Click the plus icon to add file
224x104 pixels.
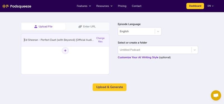click(65, 50)
